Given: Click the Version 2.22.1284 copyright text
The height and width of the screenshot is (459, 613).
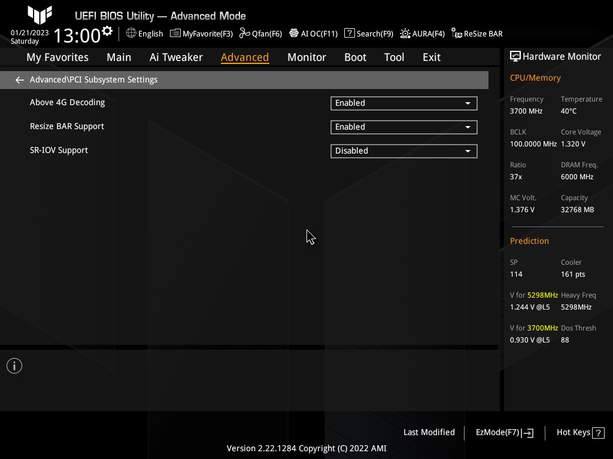Looking at the screenshot, I should point(306,448).
